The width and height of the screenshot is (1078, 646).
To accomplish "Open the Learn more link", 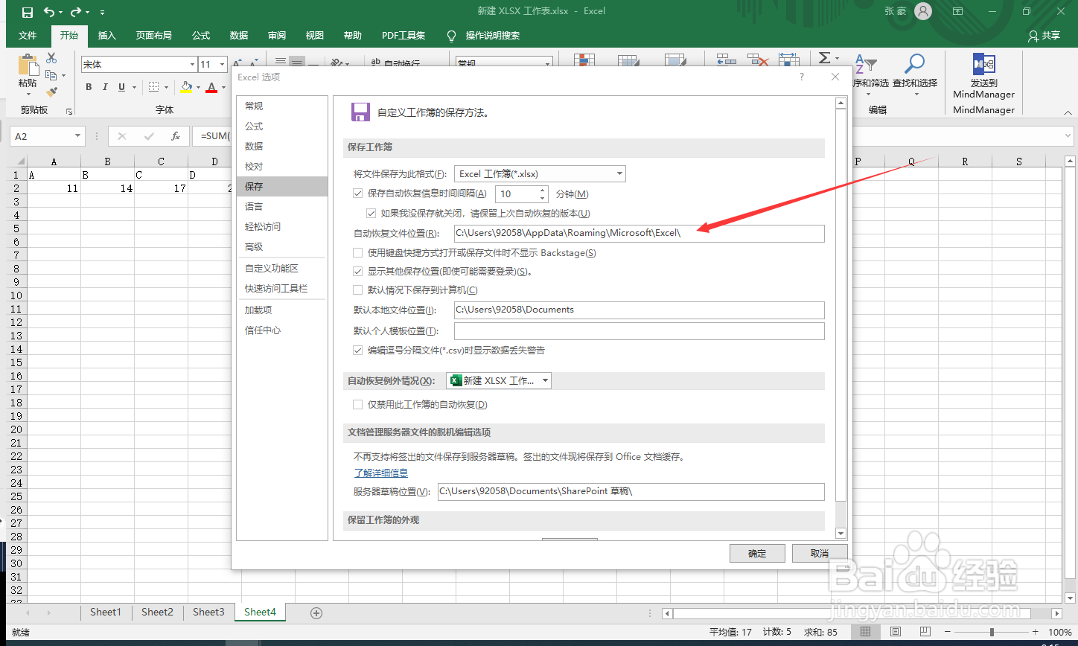I will point(380,473).
